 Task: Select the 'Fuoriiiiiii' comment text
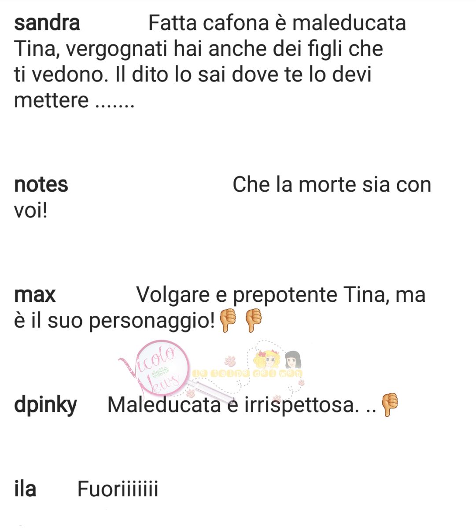coord(118,489)
